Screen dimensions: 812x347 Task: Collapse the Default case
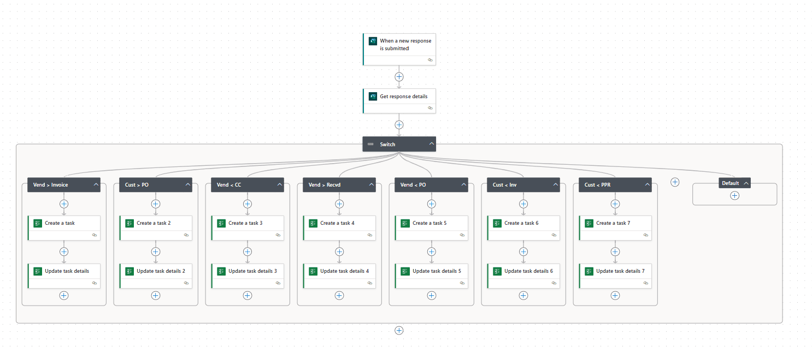point(745,183)
